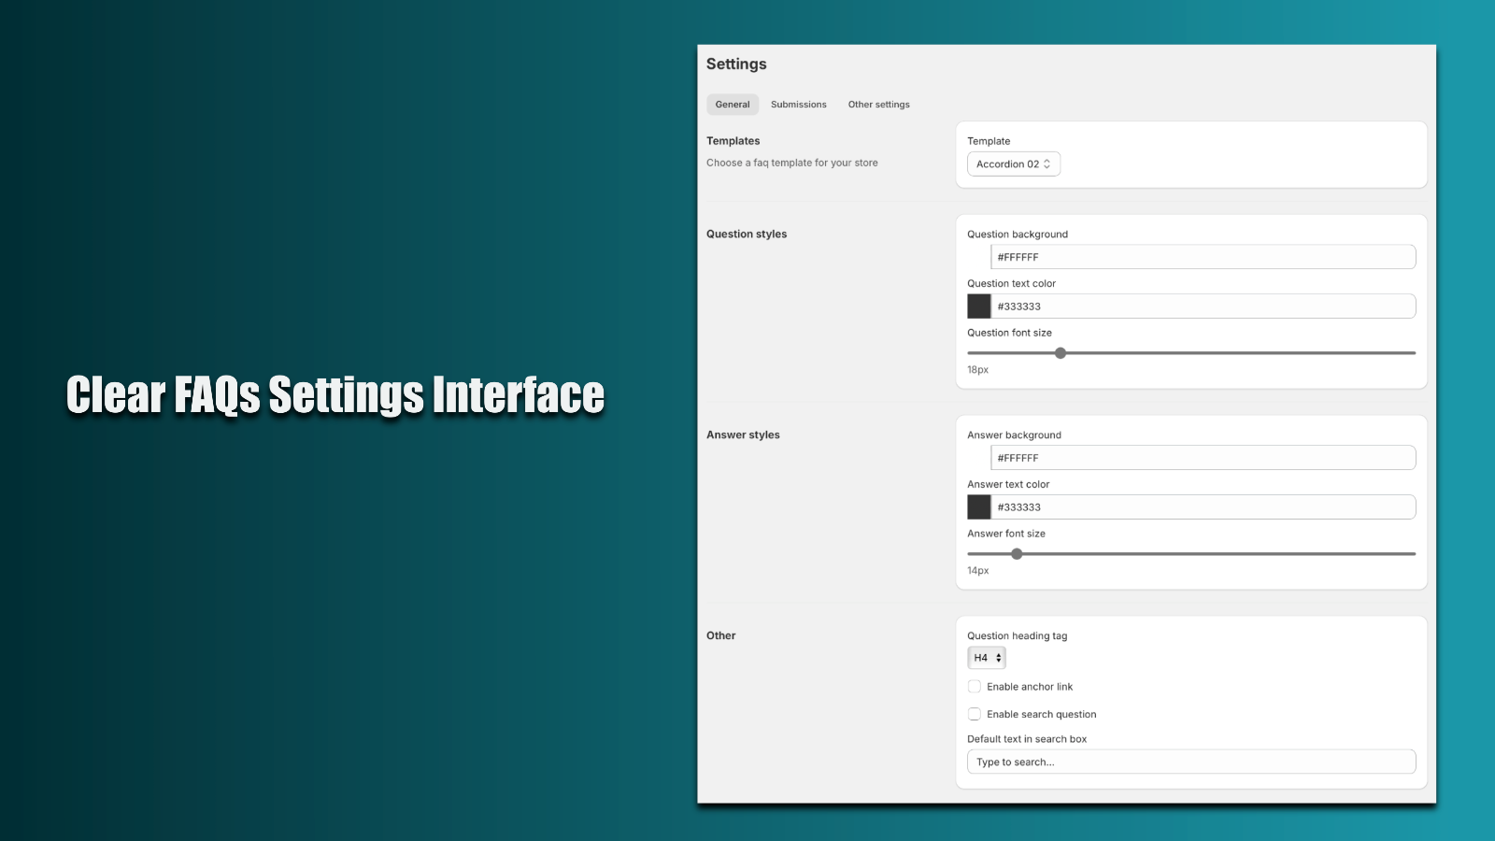Click the Question styles section title
This screenshot has height=841, width=1495.
click(747, 235)
